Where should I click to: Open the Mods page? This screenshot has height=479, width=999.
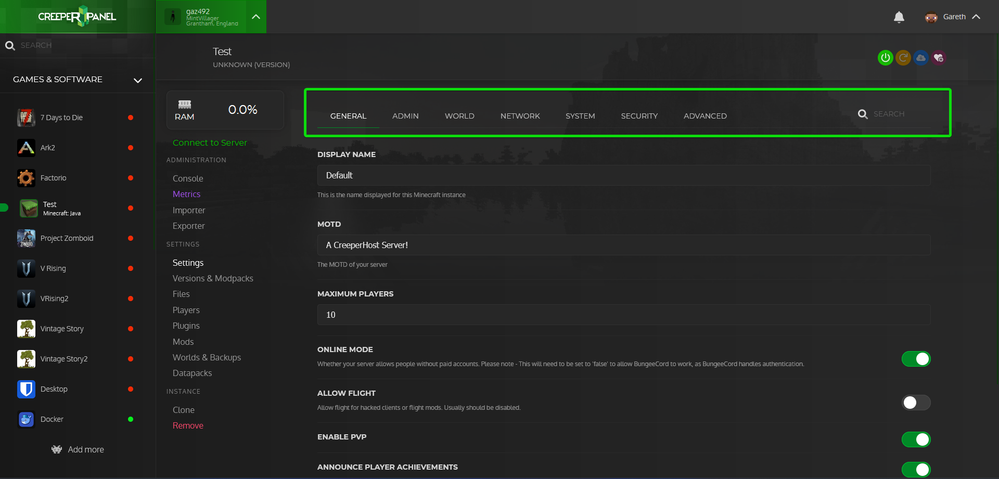pyautogui.click(x=183, y=342)
